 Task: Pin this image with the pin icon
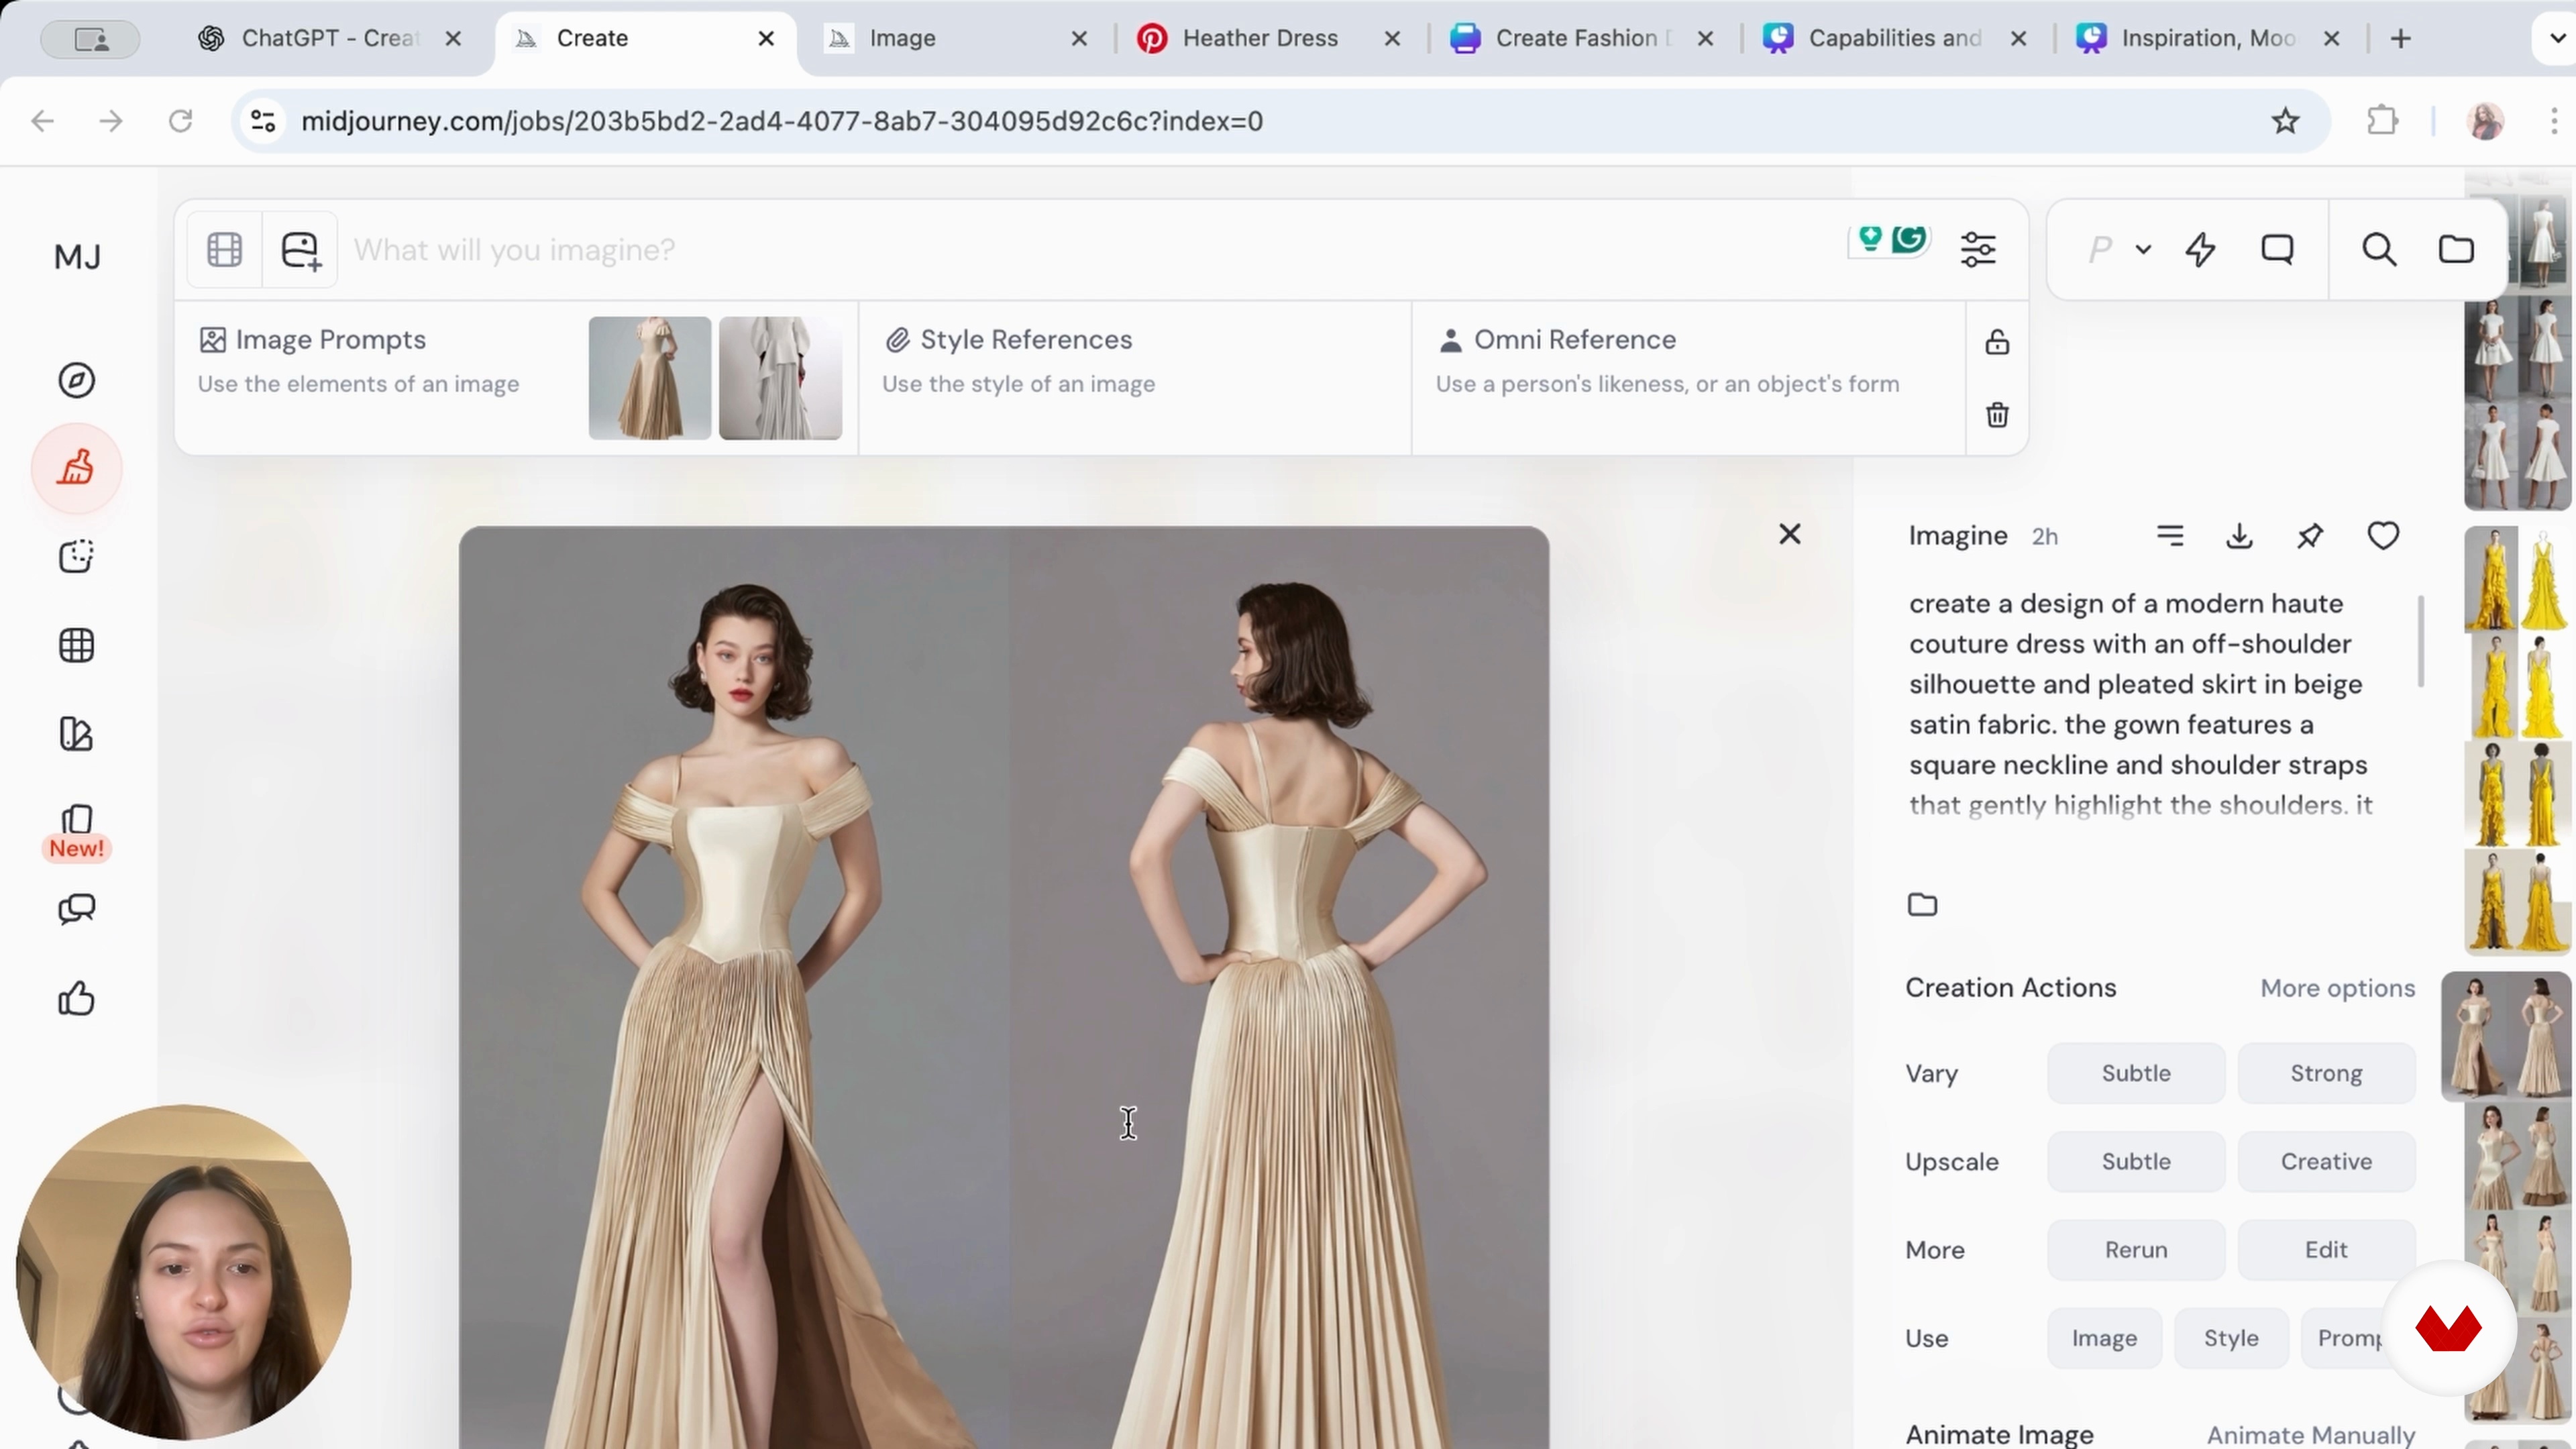point(2310,536)
